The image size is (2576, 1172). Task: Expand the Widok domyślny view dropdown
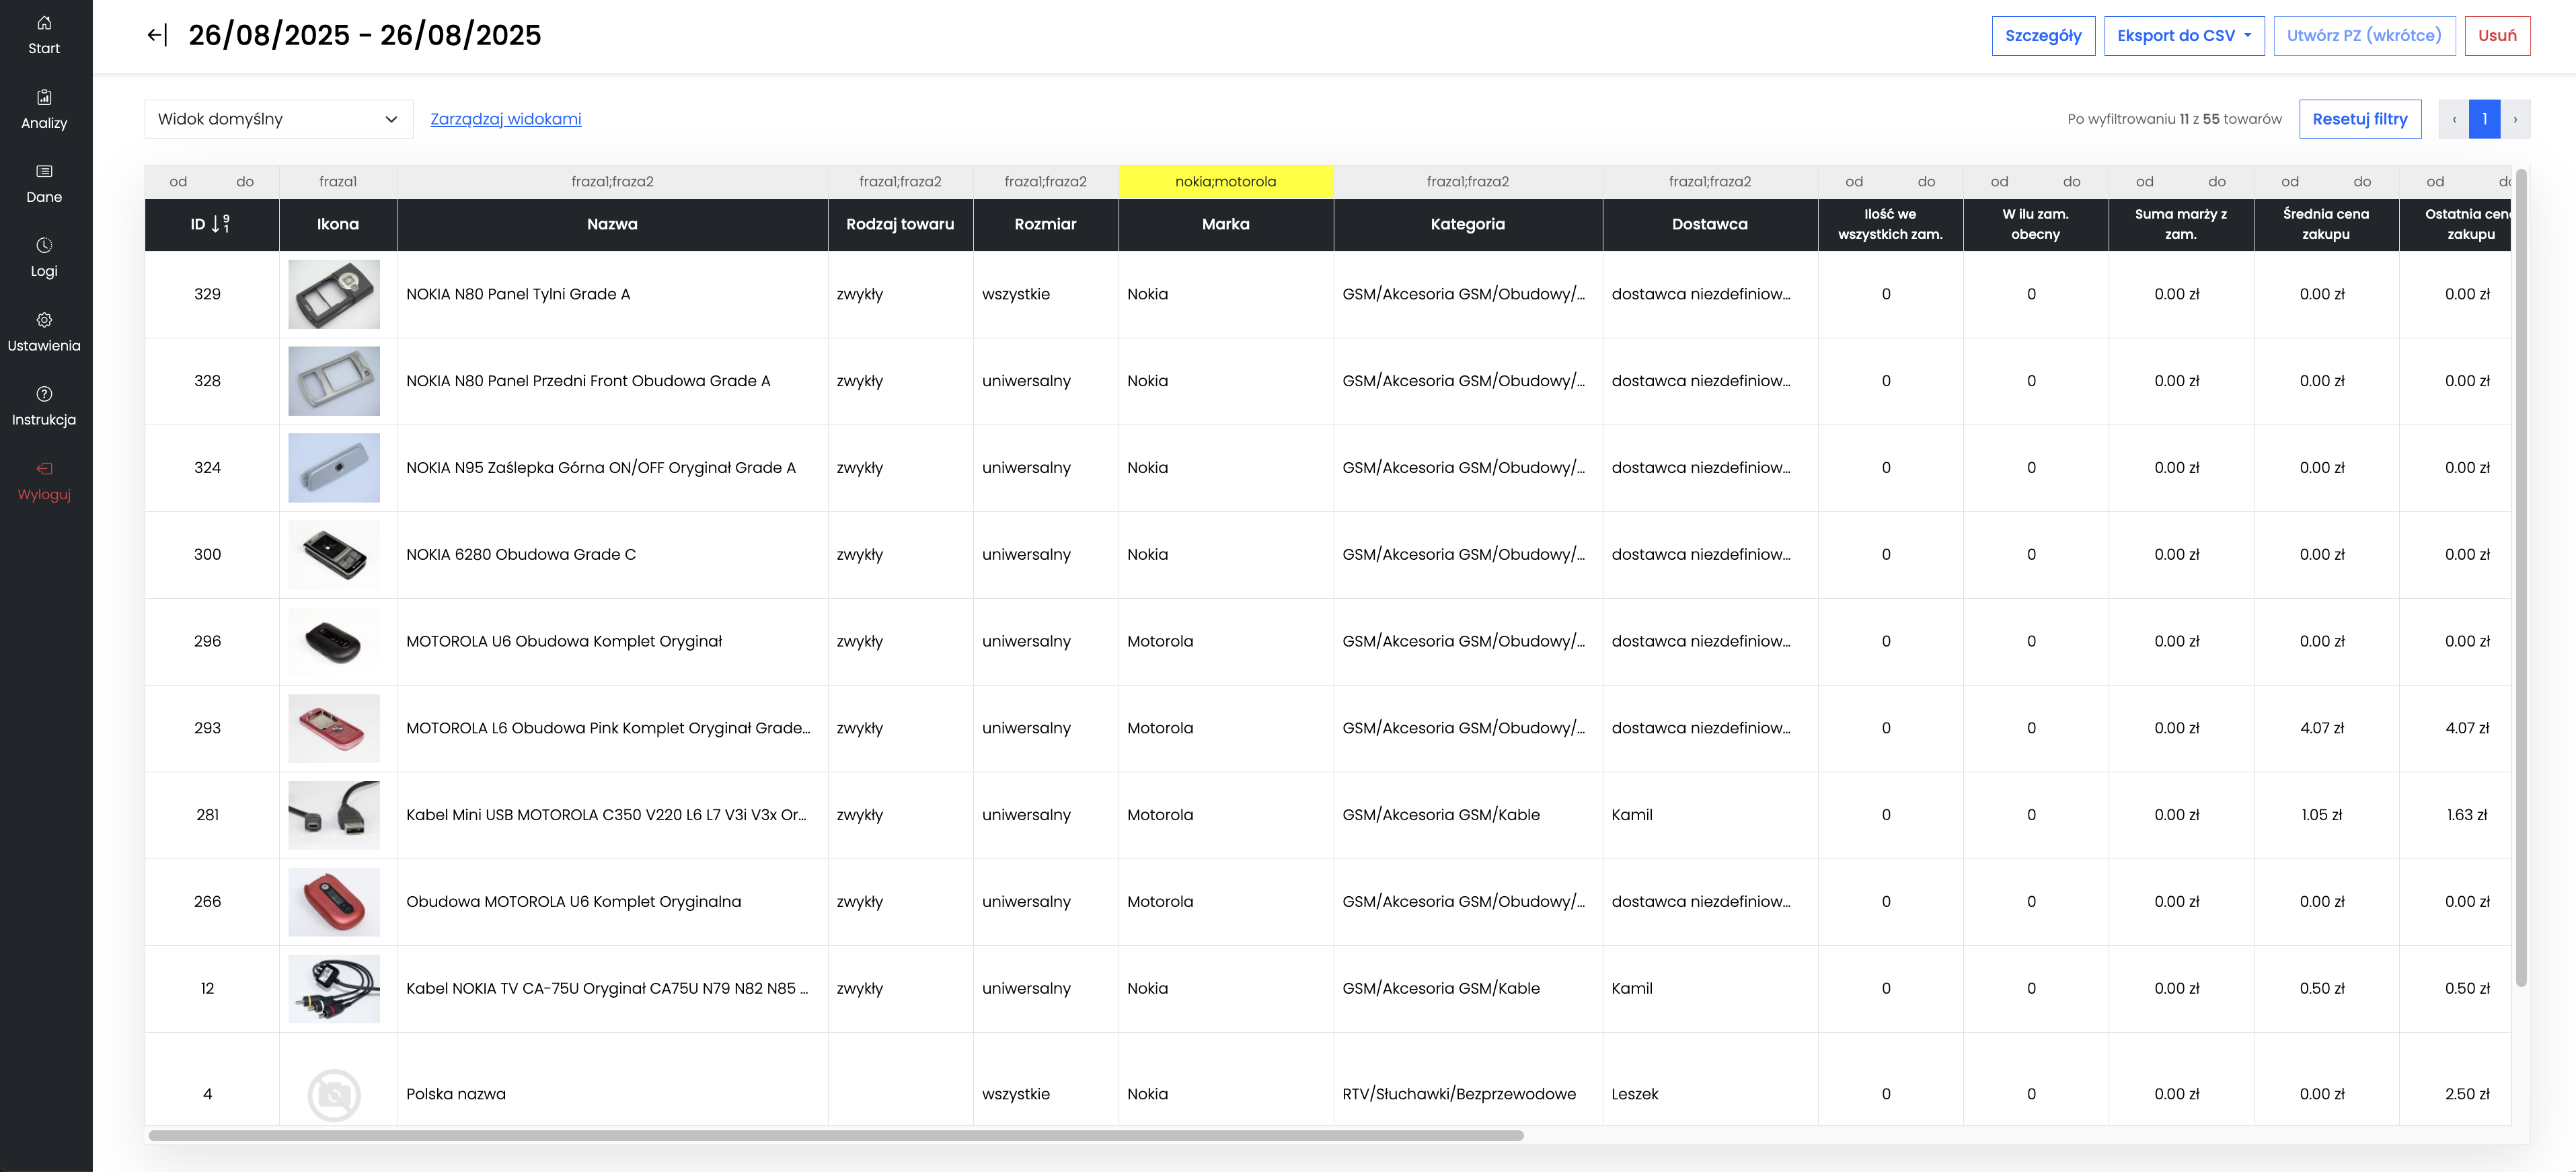point(278,119)
